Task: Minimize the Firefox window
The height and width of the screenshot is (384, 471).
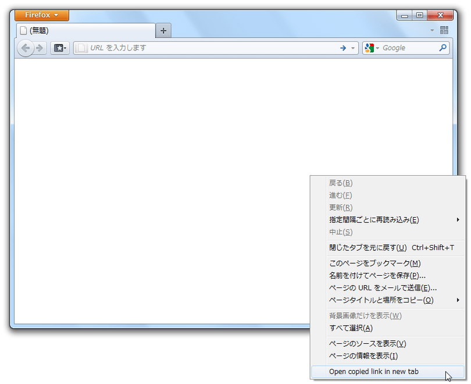Action: click(405, 15)
